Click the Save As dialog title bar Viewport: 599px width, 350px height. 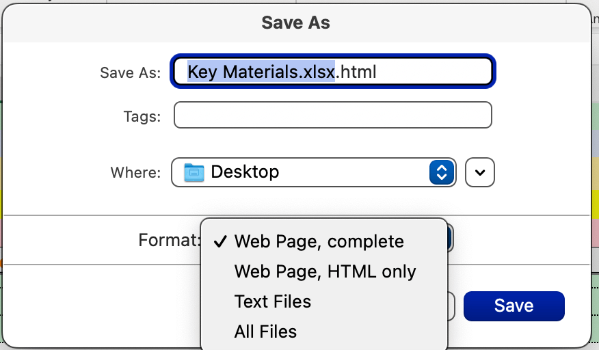click(295, 23)
